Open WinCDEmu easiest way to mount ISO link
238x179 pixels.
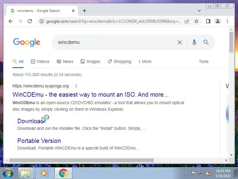[90, 95]
